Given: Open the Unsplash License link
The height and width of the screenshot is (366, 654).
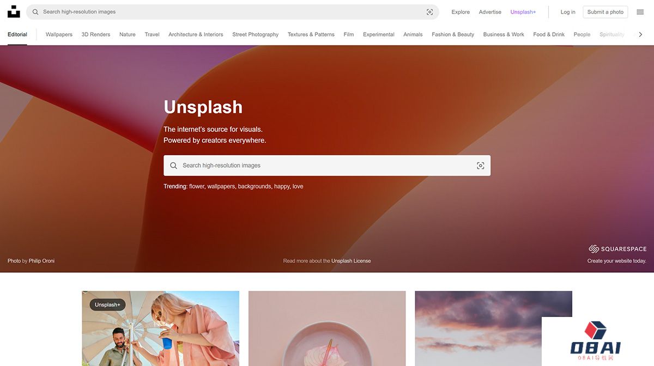Looking at the screenshot, I should point(351,261).
